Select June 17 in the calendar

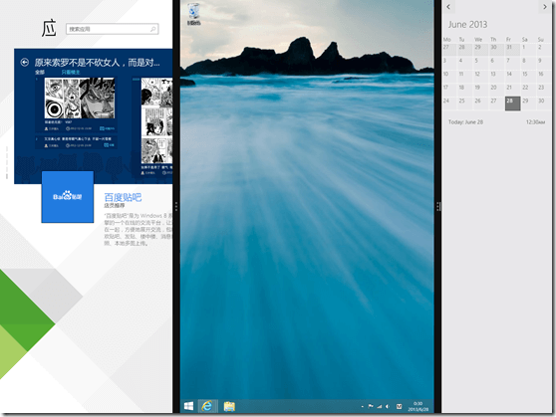click(449, 90)
